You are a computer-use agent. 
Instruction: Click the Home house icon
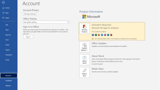tap(3, 8)
